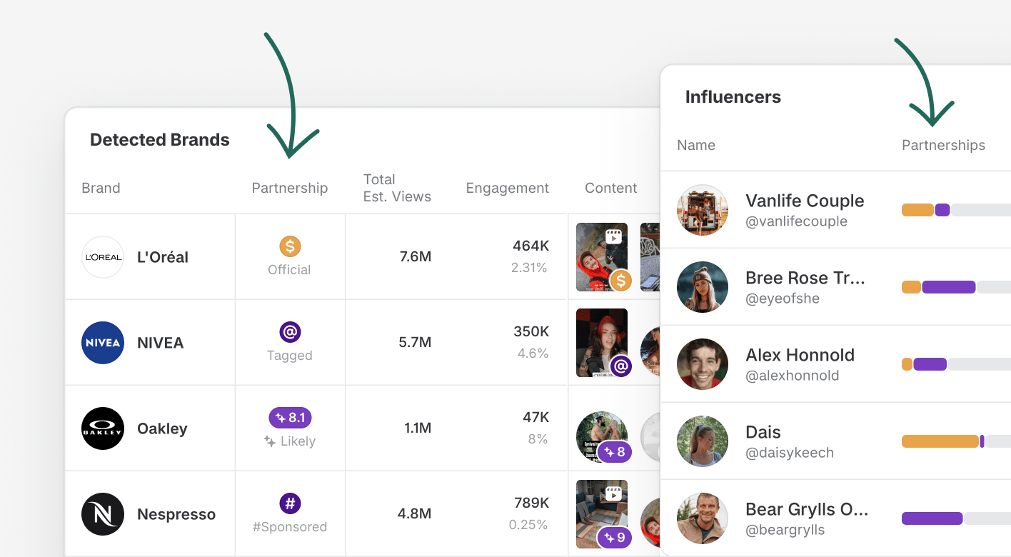The width and height of the screenshot is (1011, 557).
Task: Sort Influencers by Partnerships column
Action: tap(943, 145)
